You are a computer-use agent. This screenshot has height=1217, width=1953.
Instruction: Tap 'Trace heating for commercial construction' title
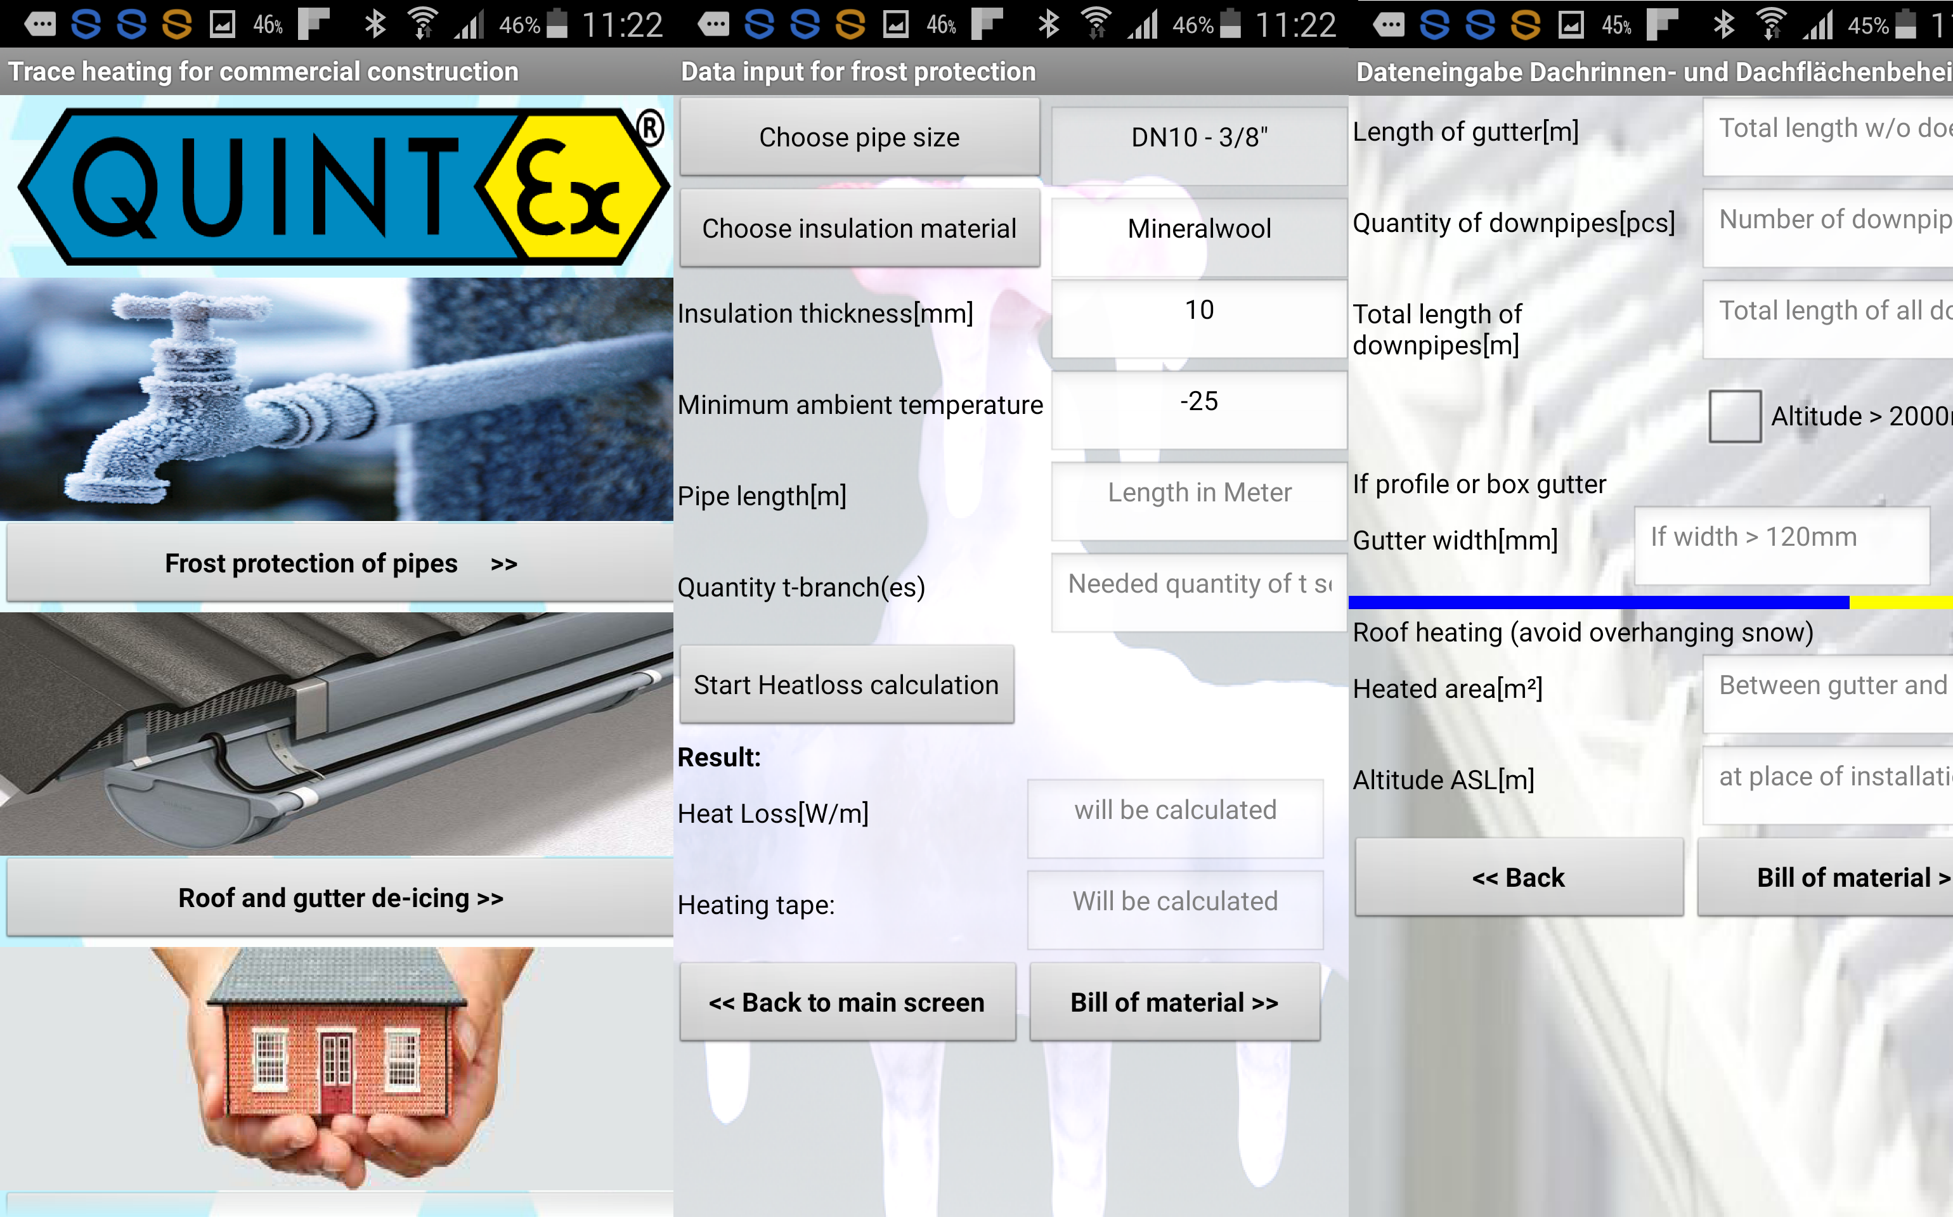point(263,72)
